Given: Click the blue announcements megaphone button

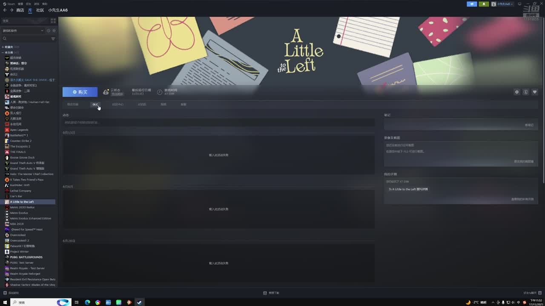Looking at the screenshot, I should [472, 4].
